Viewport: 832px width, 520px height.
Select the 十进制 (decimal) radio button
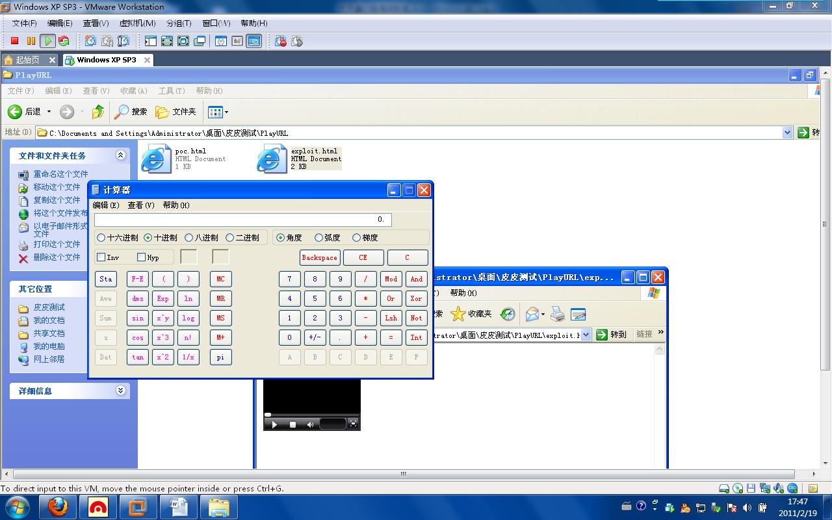coord(148,238)
